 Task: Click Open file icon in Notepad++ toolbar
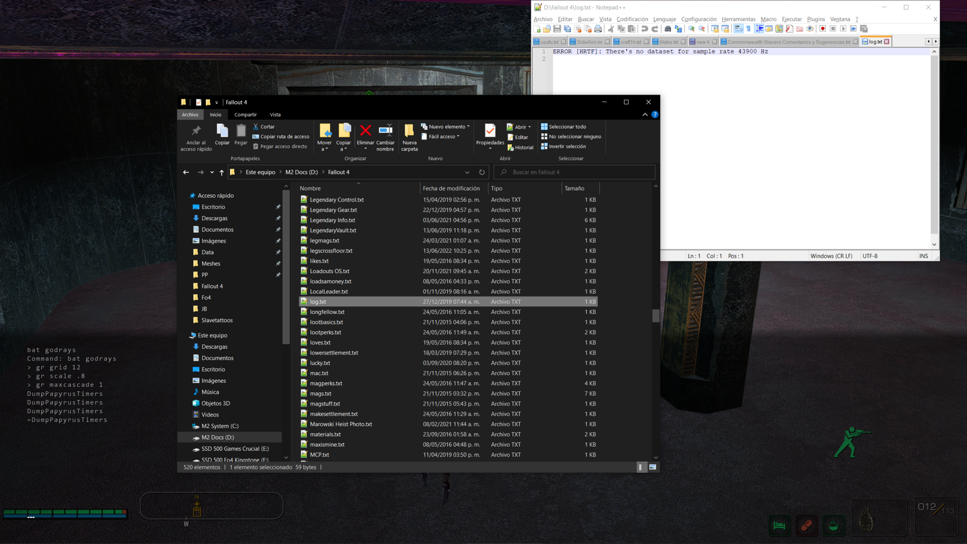(x=547, y=29)
